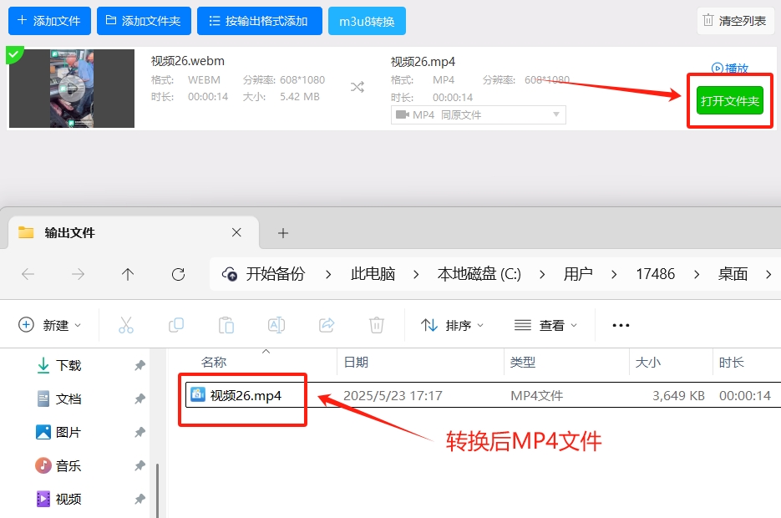
Task: Open the "..." more options menu
Action: pos(620,324)
